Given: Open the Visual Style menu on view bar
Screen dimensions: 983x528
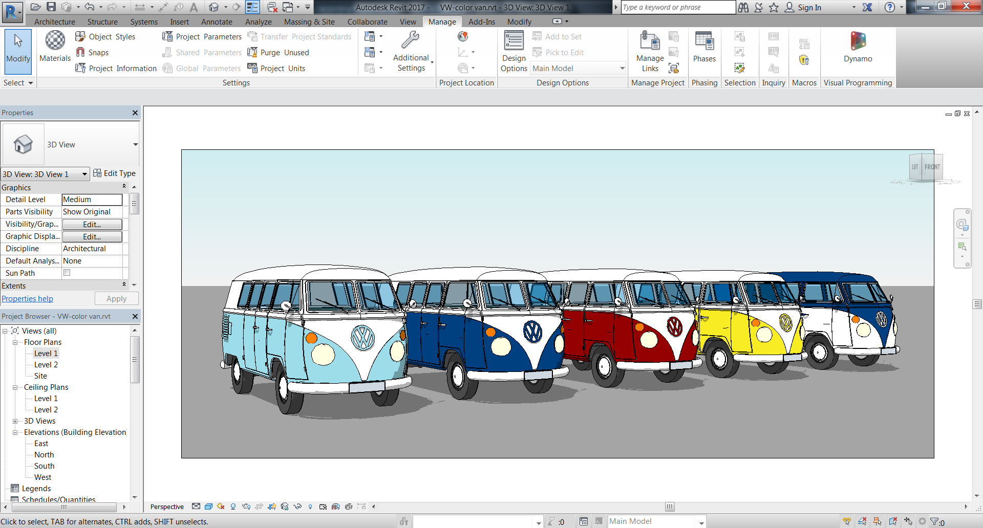Looking at the screenshot, I should click(x=208, y=507).
